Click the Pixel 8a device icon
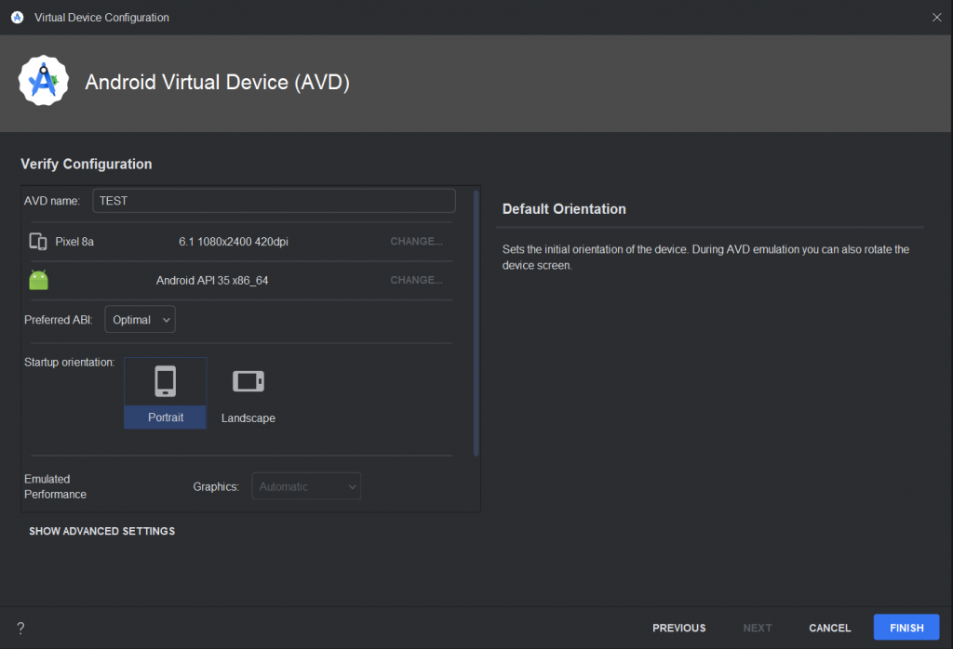 click(x=38, y=242)
